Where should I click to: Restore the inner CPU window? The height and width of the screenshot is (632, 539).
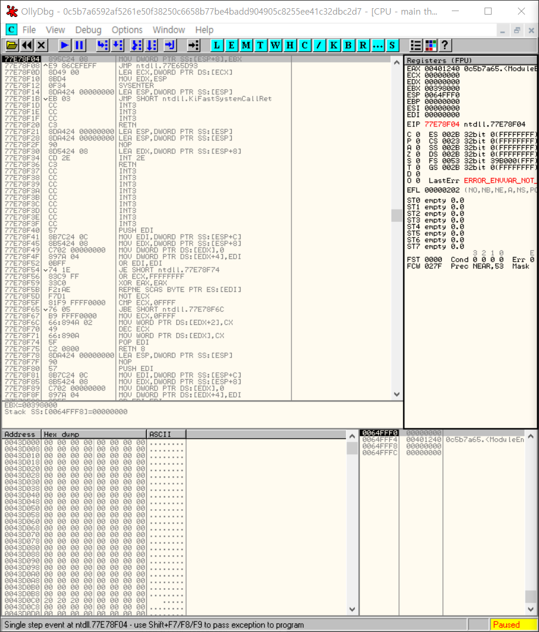click(517, 30)
